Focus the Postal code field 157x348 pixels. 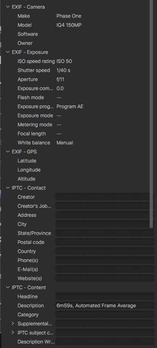coord(105,242)
